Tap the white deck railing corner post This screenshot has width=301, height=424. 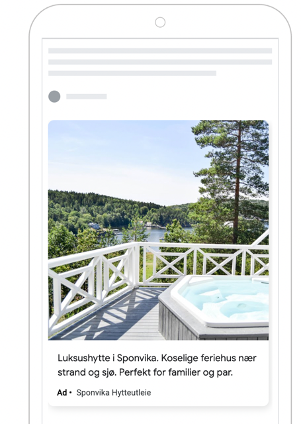tap(136, 264)
